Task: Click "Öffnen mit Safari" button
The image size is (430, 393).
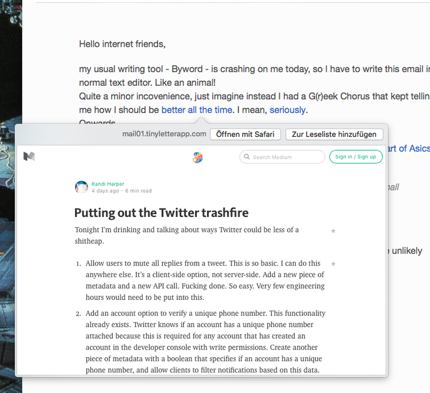Action: tap(246, 134)
